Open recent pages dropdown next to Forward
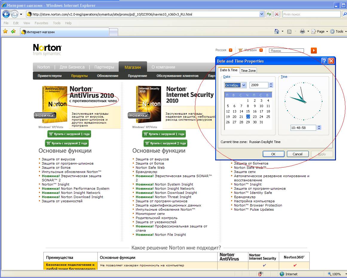Image resolution: width=347 pixels, height=278 pixels. (21, 14)
